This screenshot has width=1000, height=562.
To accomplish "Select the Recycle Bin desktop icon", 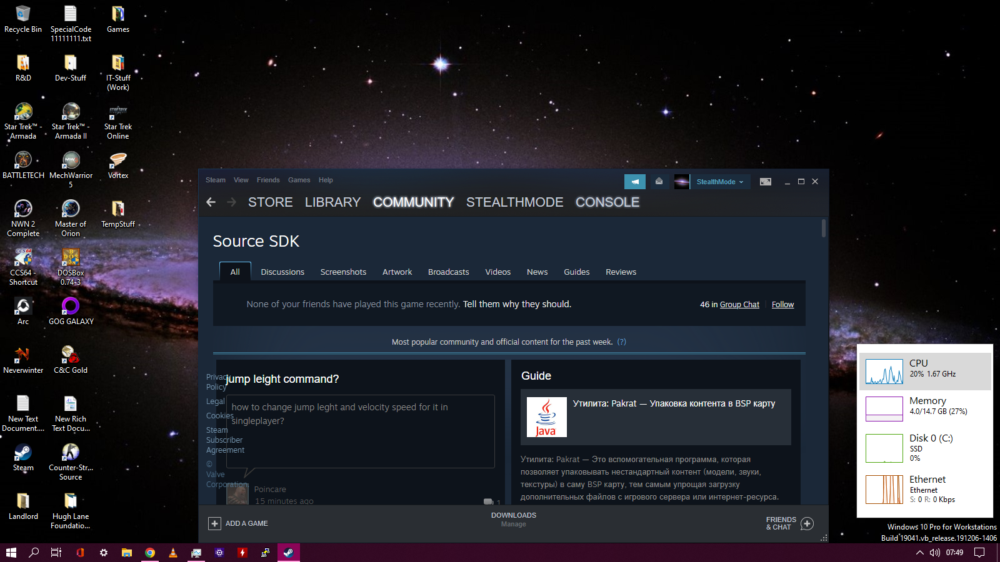I will click(x=23, y=19).
